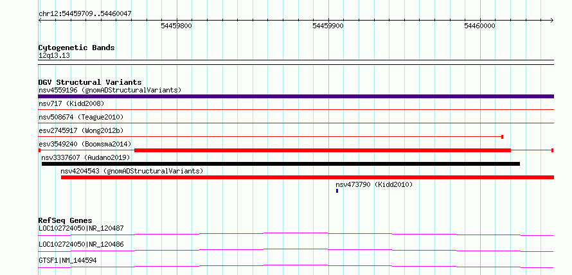Click the purple nsv4559196 variant bar
572x275 pixels.
(x=296, y=96)
